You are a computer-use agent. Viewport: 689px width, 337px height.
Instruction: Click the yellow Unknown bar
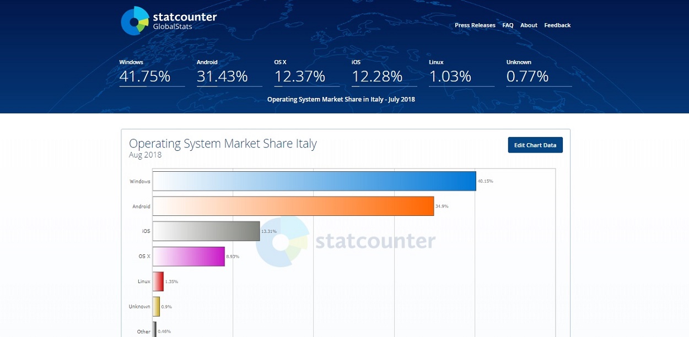pyautogui.click(x=156, y=306)
